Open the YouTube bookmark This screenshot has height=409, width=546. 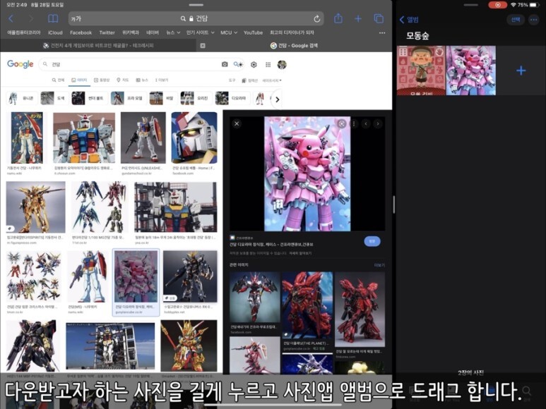coord(253,32)
